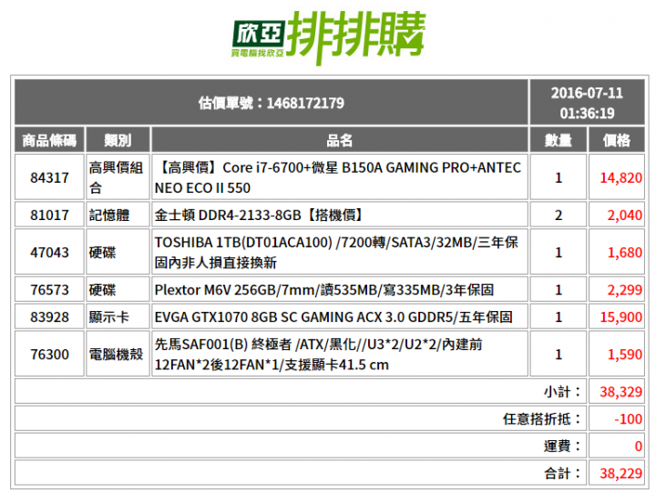Click quantity 1 in Core i7 combo row
Viewport: 656px width, 492px height.
[559, 178]
